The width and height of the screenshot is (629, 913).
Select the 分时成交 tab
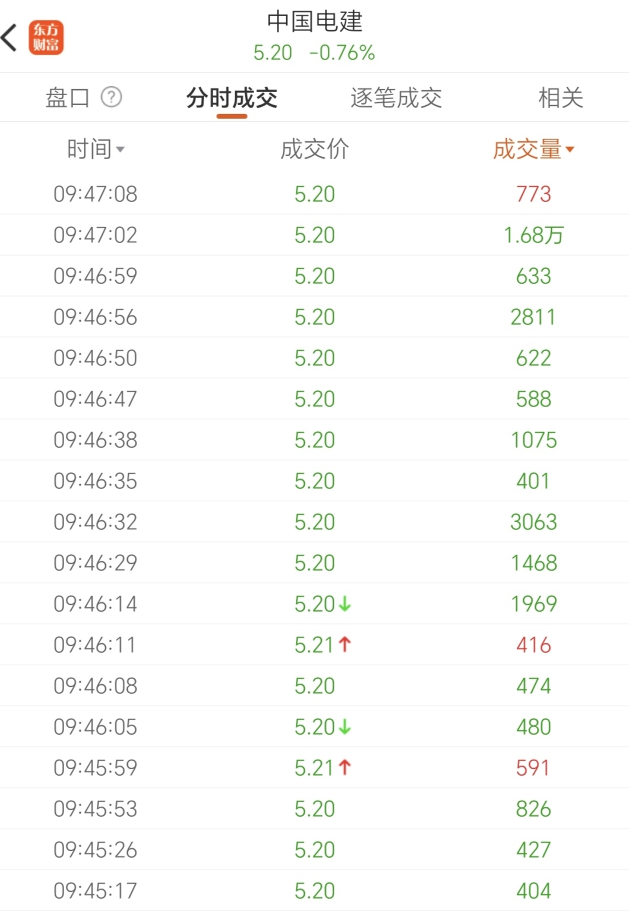(x=232, y=97)
